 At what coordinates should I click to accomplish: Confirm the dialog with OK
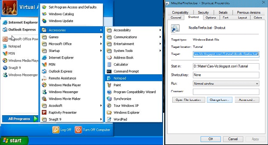pos(211,139)
